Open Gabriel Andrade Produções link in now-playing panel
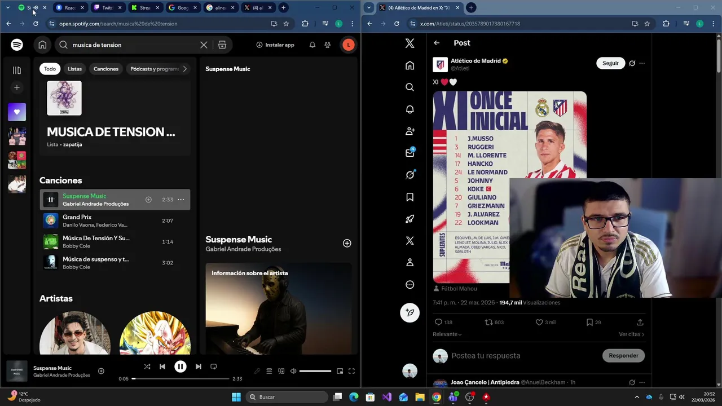Viewport: 722px width, 406px height. [243, 249]
